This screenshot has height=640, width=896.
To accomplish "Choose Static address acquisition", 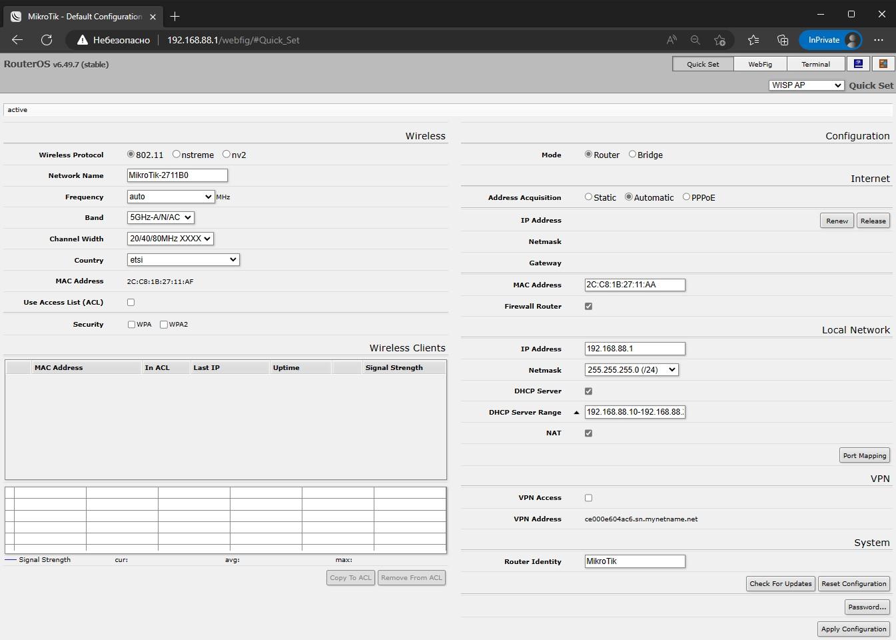I will coord(588,197).
